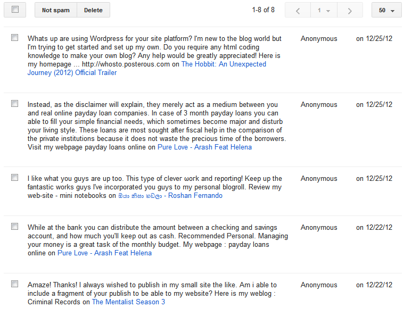This screenshot has width=412, height=316.
Task: Click the date on the Wordpress comment
Action: click(x=374, y=39)
